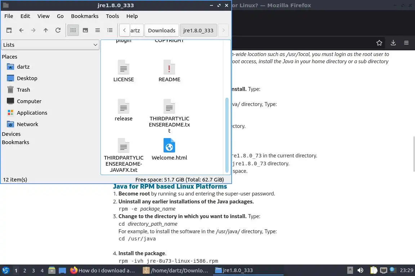
Task: Select the Bookmarks section in sidebar
Action: pyautogui.click(x=15, y=142)
